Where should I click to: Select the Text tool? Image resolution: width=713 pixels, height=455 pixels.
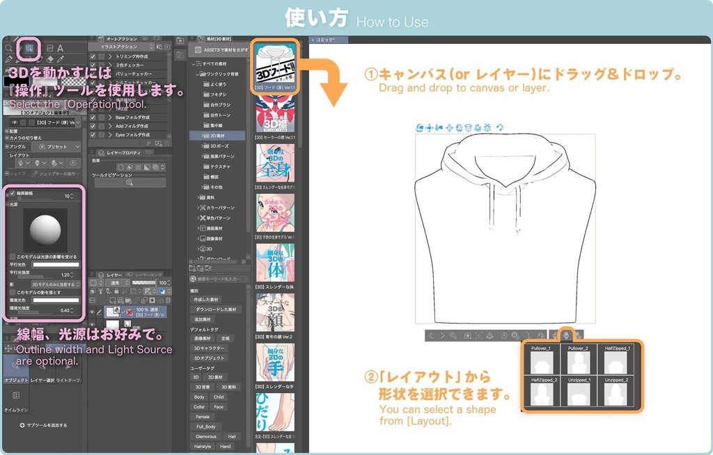click(x=60, y=48)
